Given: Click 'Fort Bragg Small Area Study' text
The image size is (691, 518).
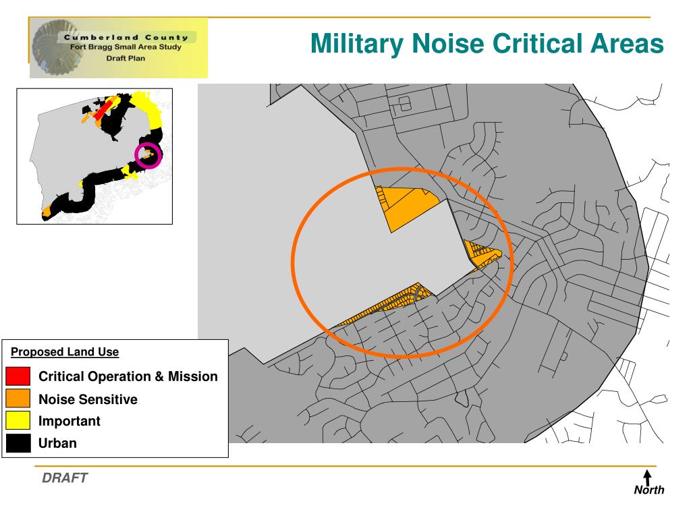Looking at the screenshot, I should click(x=126, y=47).
